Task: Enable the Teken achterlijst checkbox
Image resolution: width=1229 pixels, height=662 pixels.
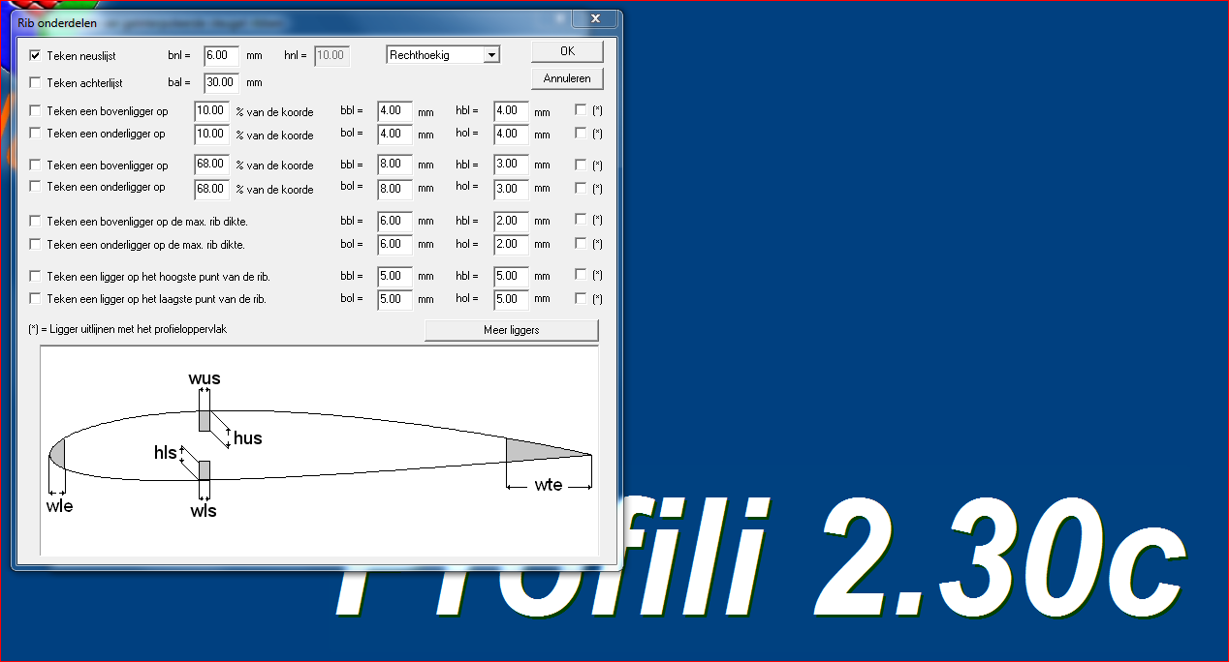Action: point(36,83)
